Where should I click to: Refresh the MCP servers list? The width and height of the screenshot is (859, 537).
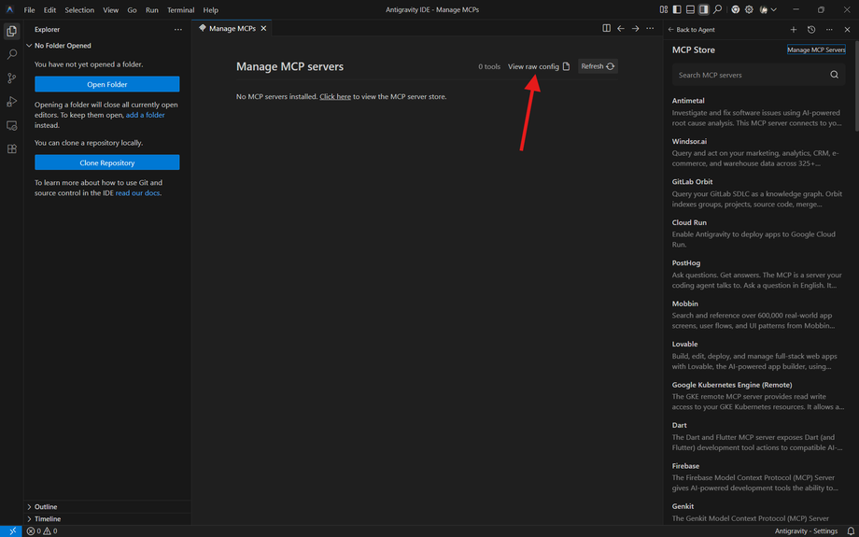coord(598,66)
